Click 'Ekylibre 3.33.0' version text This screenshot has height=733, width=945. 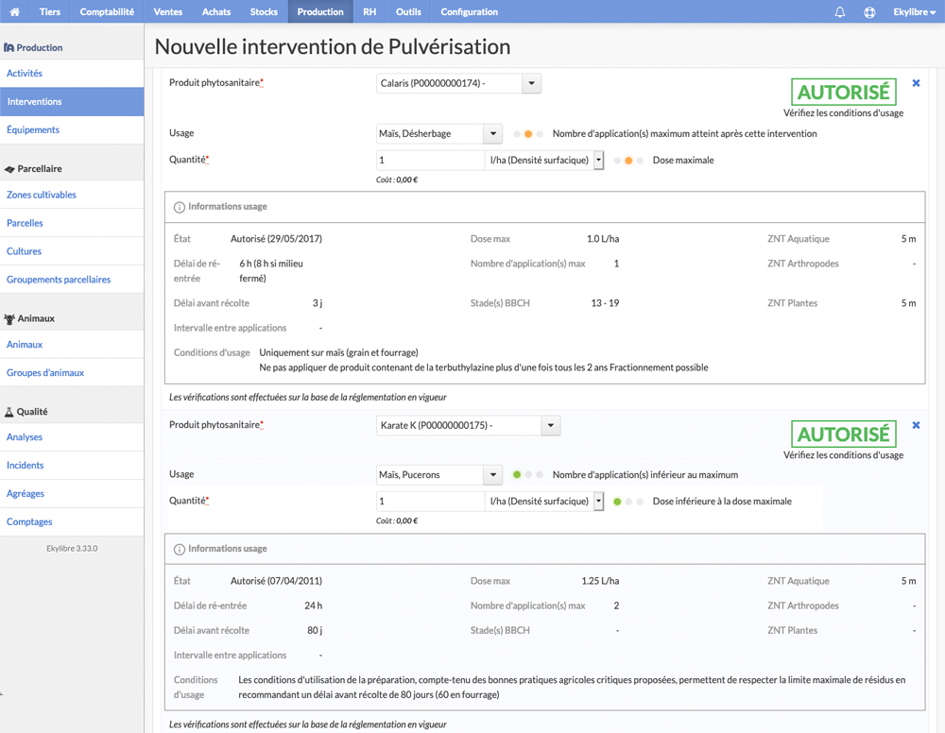[x=72, y=548]
